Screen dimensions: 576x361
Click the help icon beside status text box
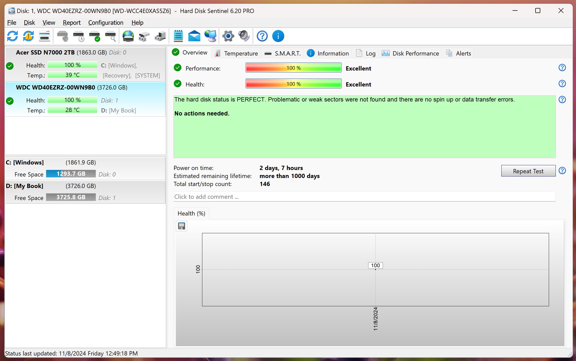click(562, 99)
